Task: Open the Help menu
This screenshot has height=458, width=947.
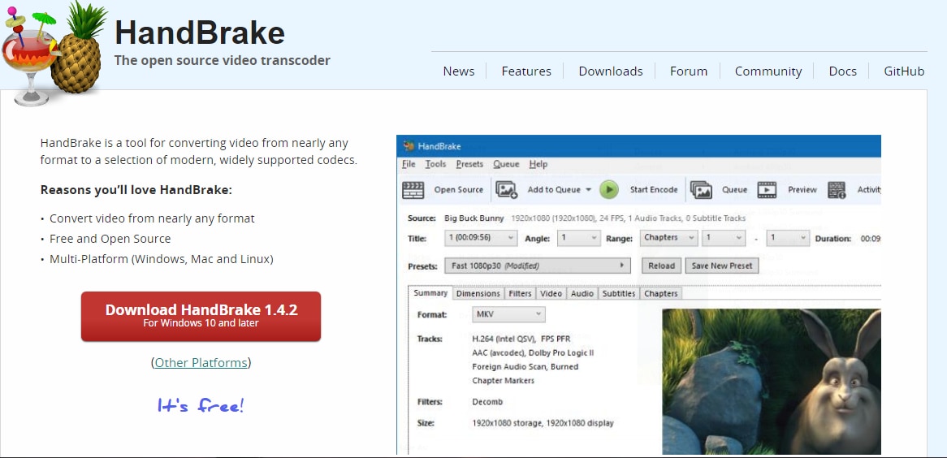Action: coord(538,164)
